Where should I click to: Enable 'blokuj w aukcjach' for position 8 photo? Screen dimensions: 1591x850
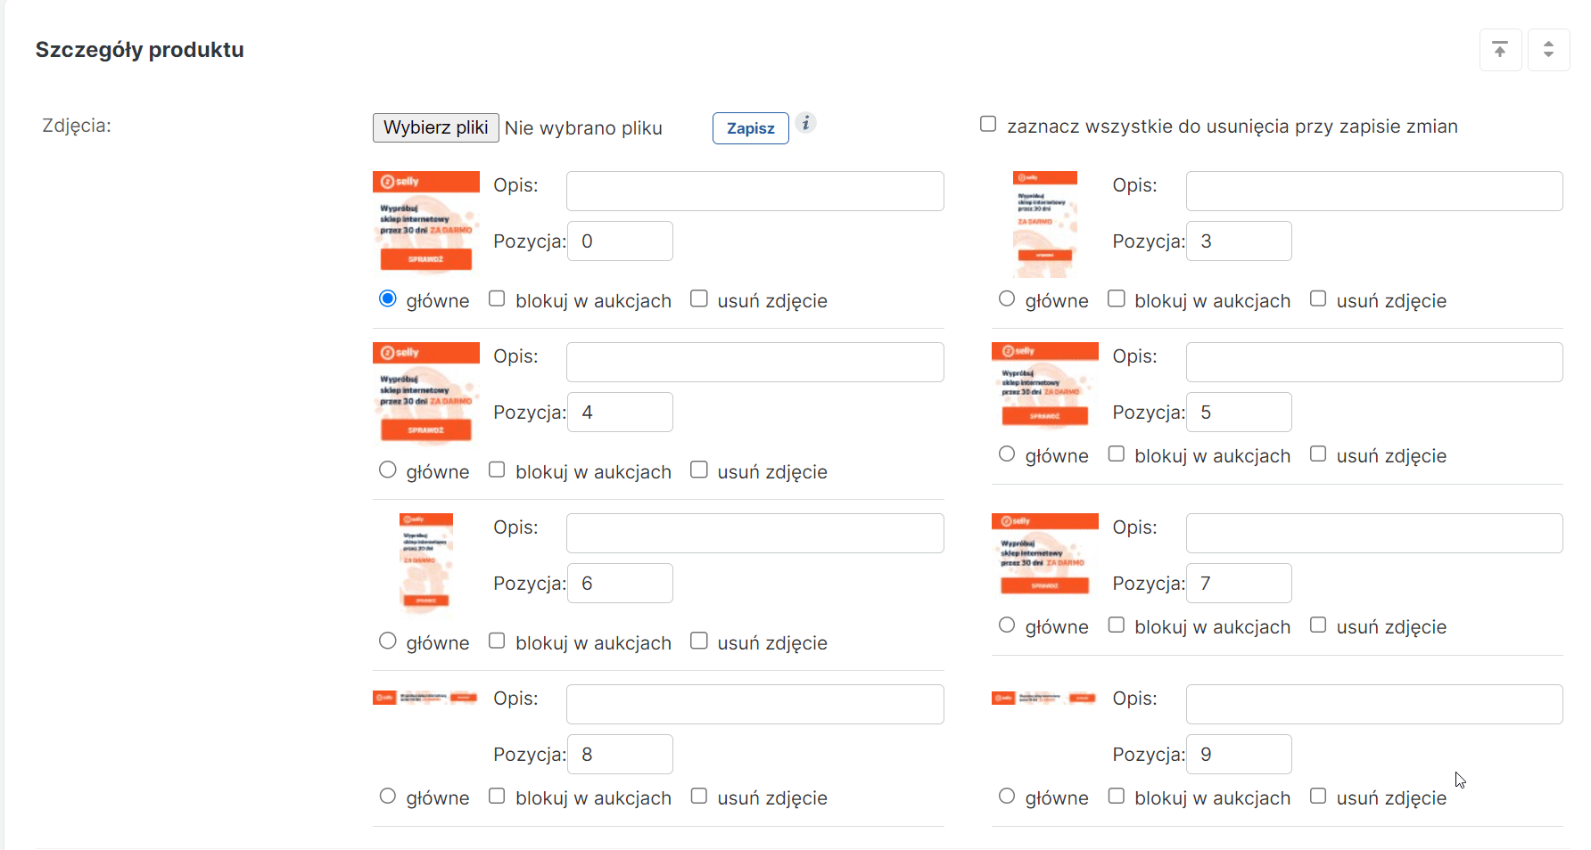coord(497,796)
